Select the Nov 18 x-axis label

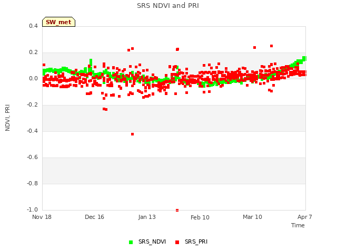(42, 217)
